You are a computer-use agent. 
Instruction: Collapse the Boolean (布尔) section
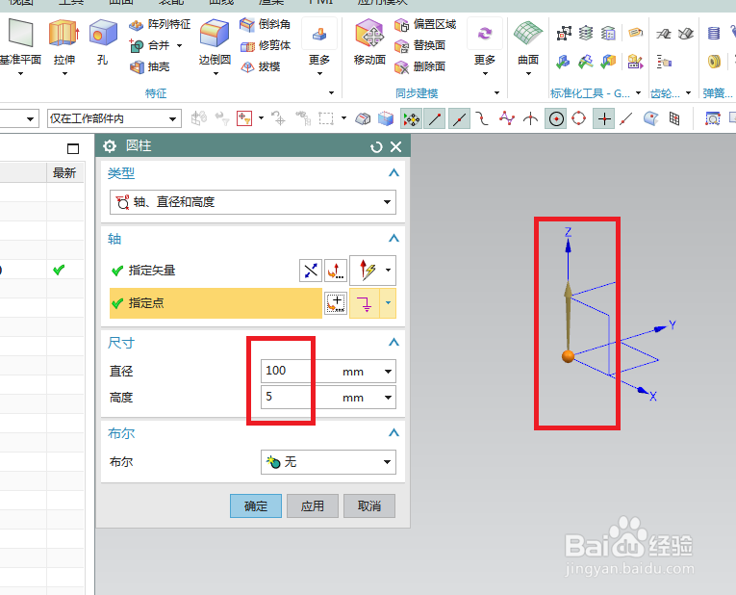393,432
